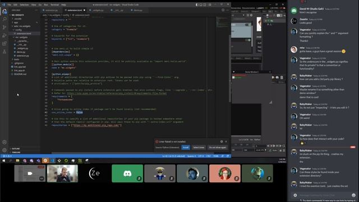Viewport: 359px width, 202px height.
Task: Play the Omniverse timeline
Action: tap(274, 146)
